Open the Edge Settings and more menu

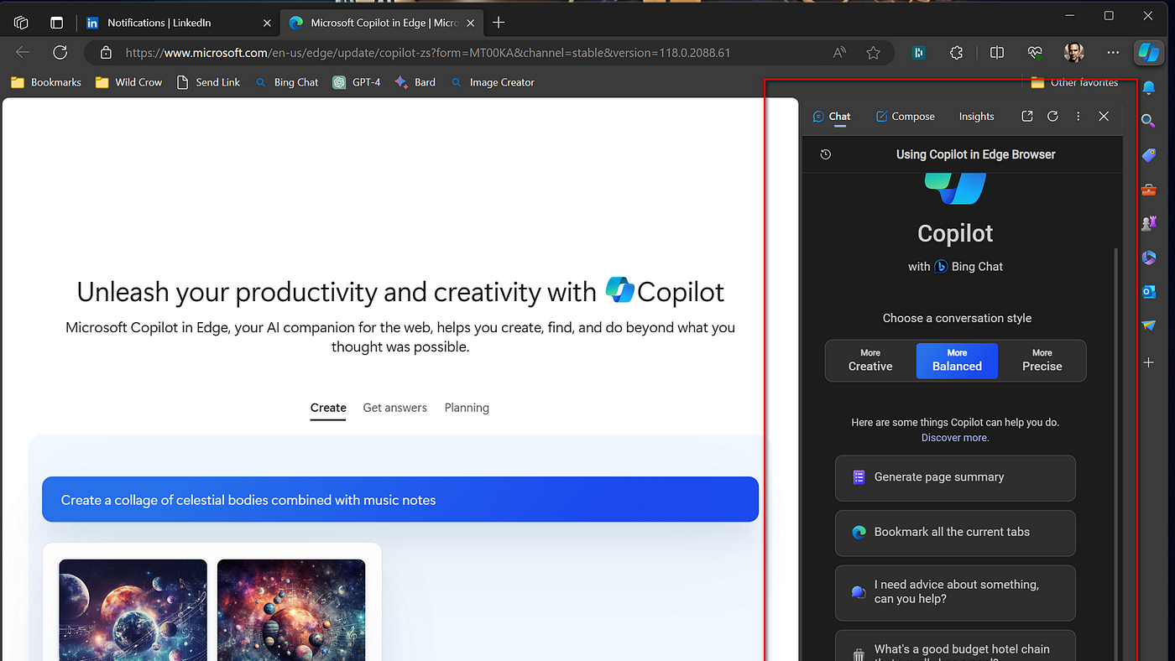tap(1113, 53)
